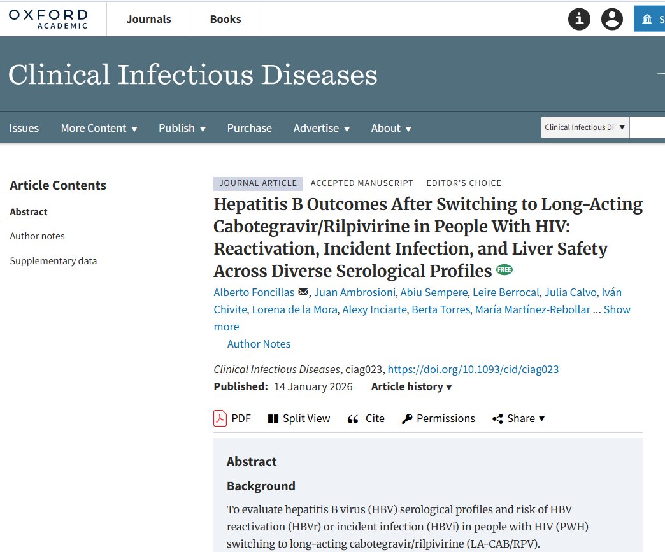665x552 pixels.
Task: Click the green FREE badge
Action: tap(504, 270)
